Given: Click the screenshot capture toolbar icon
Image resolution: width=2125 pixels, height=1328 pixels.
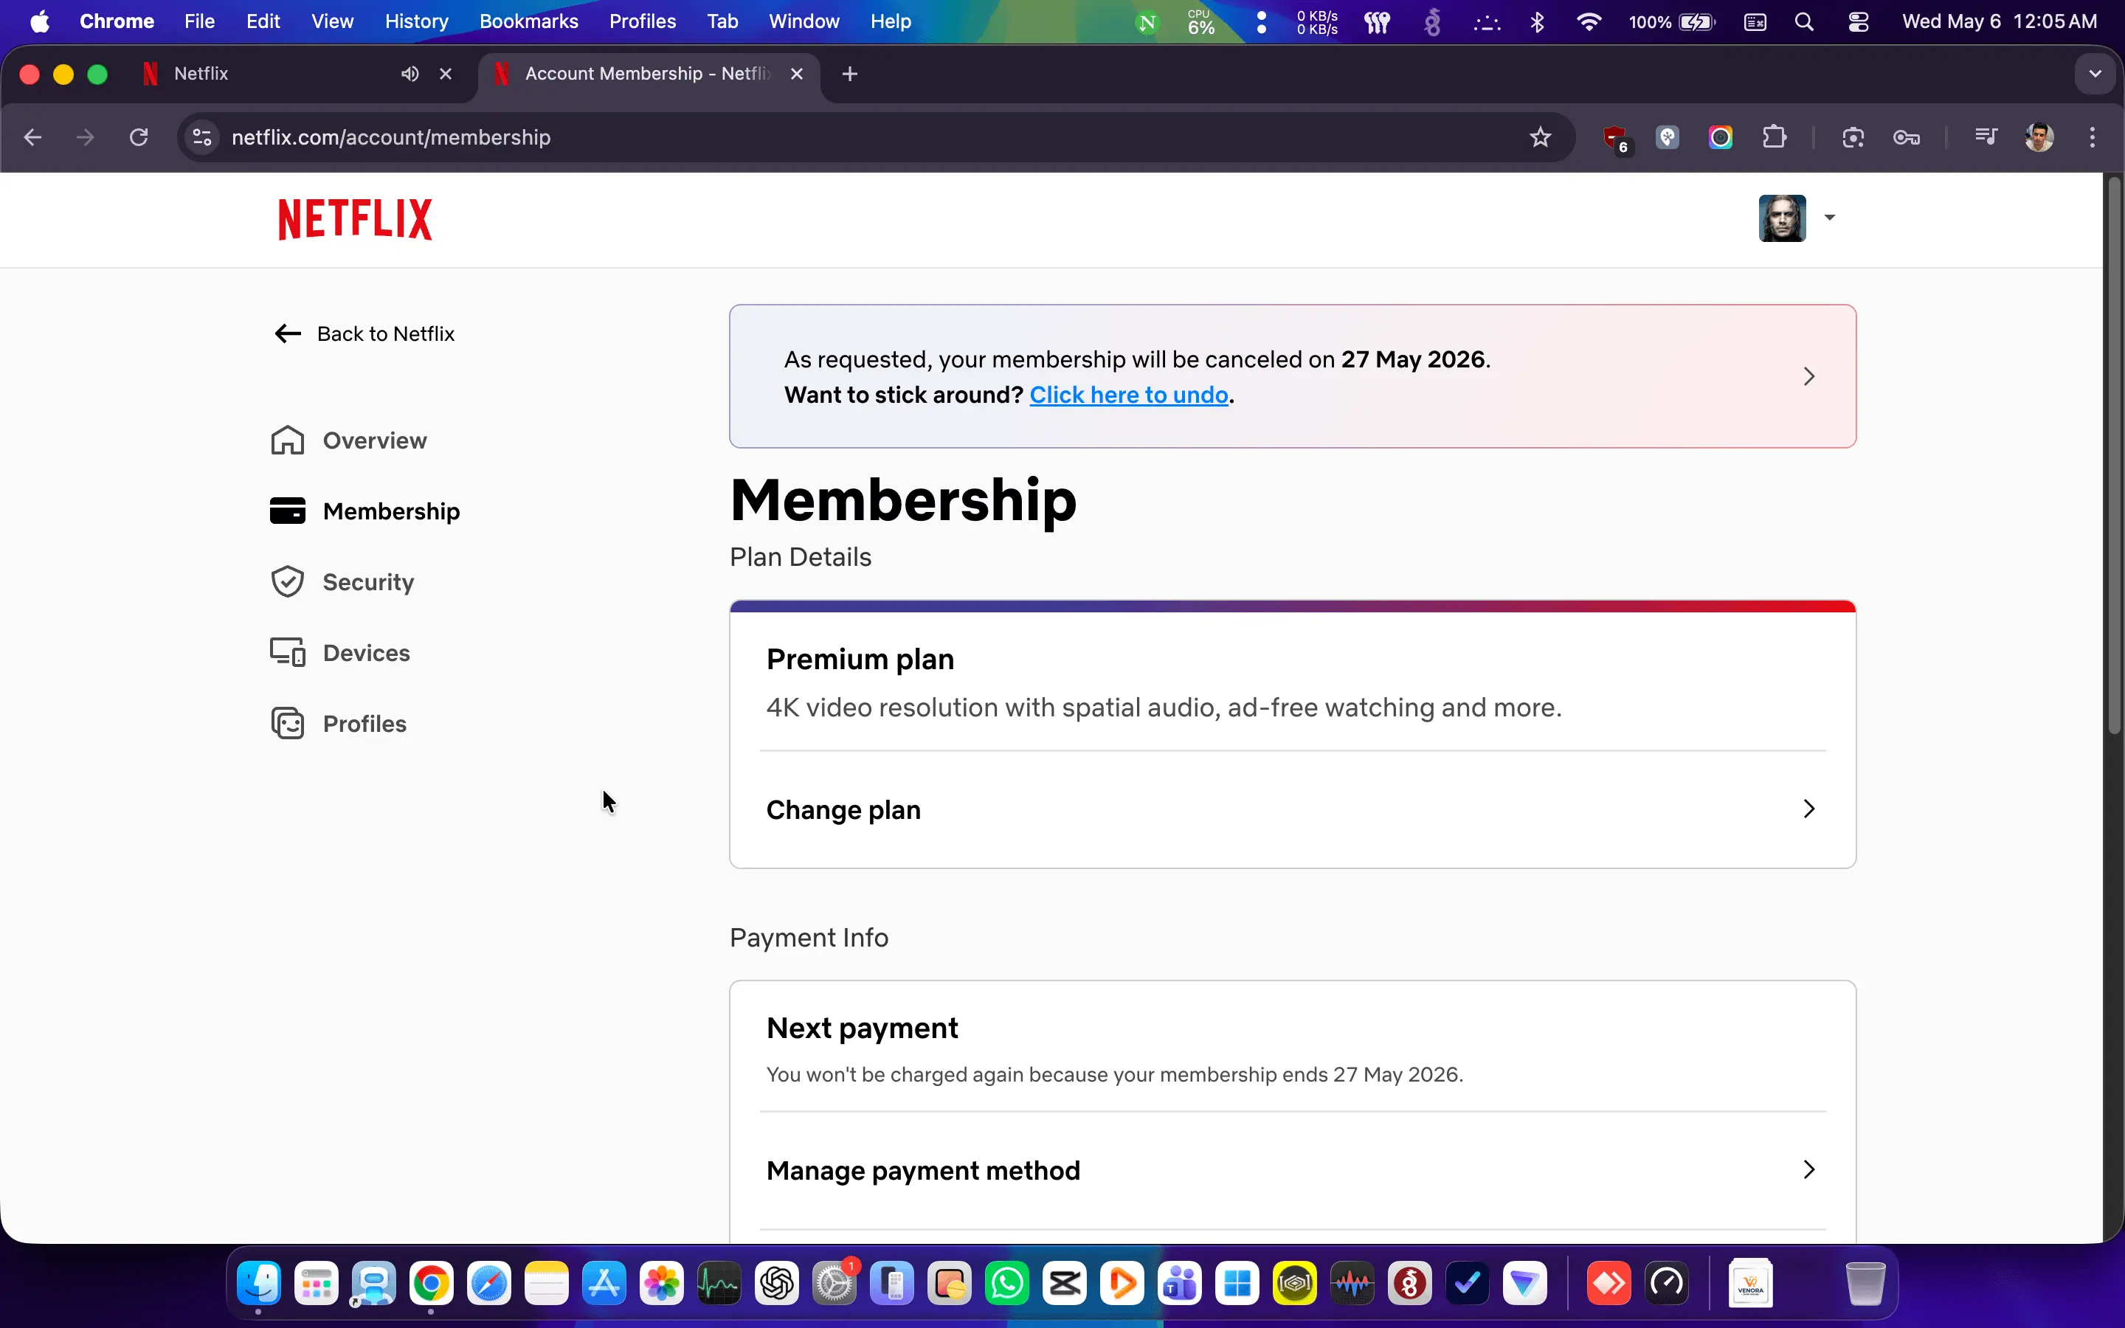Looking at the screenshot, I should (x=1853, y=137).
